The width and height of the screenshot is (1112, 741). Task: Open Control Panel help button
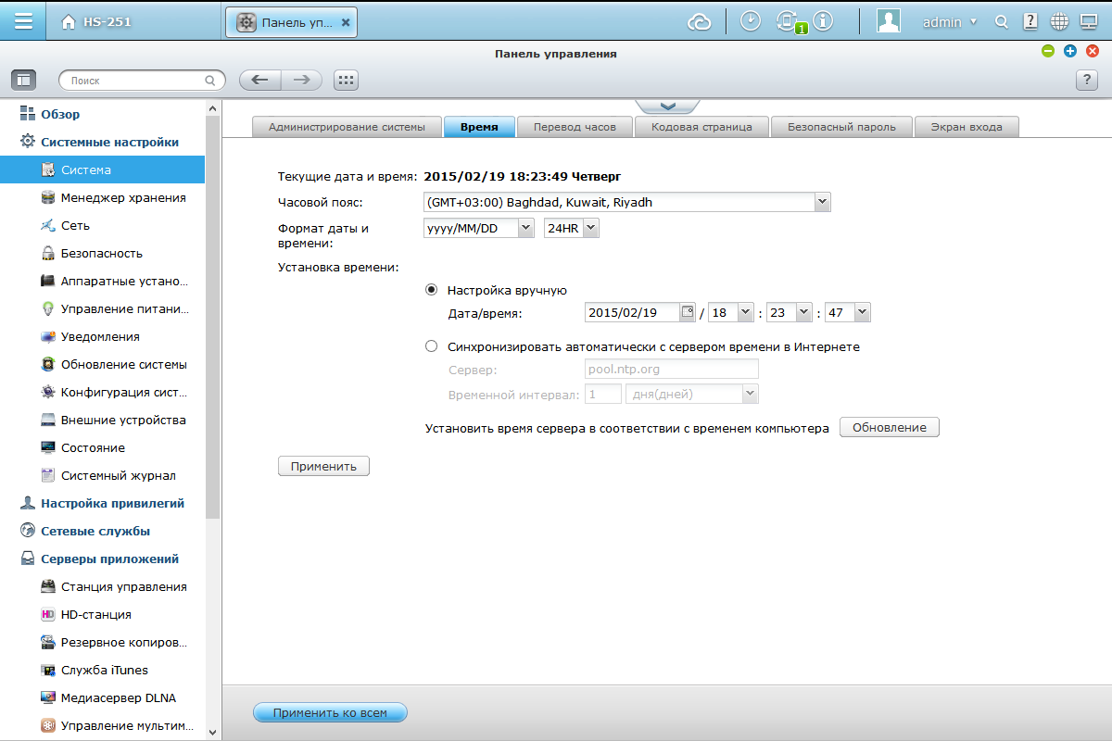[x=1086, y=81]
